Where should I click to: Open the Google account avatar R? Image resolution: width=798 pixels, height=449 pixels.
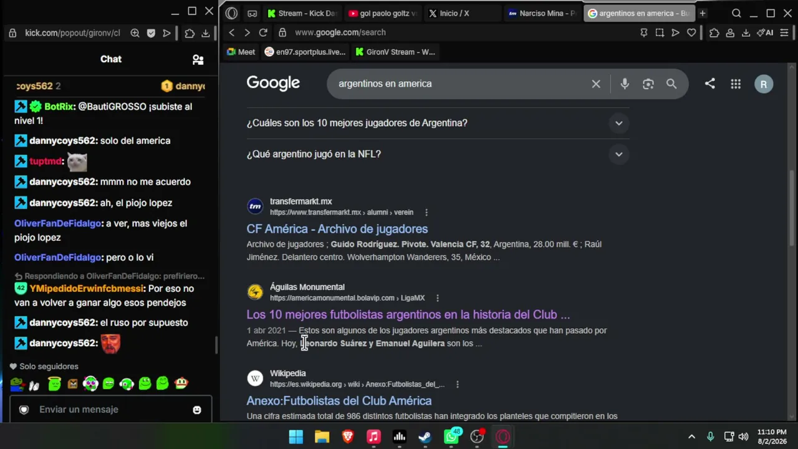coord(764,84)
